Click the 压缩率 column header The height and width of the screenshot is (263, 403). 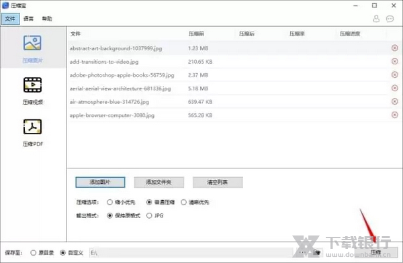tap(297, 34)
